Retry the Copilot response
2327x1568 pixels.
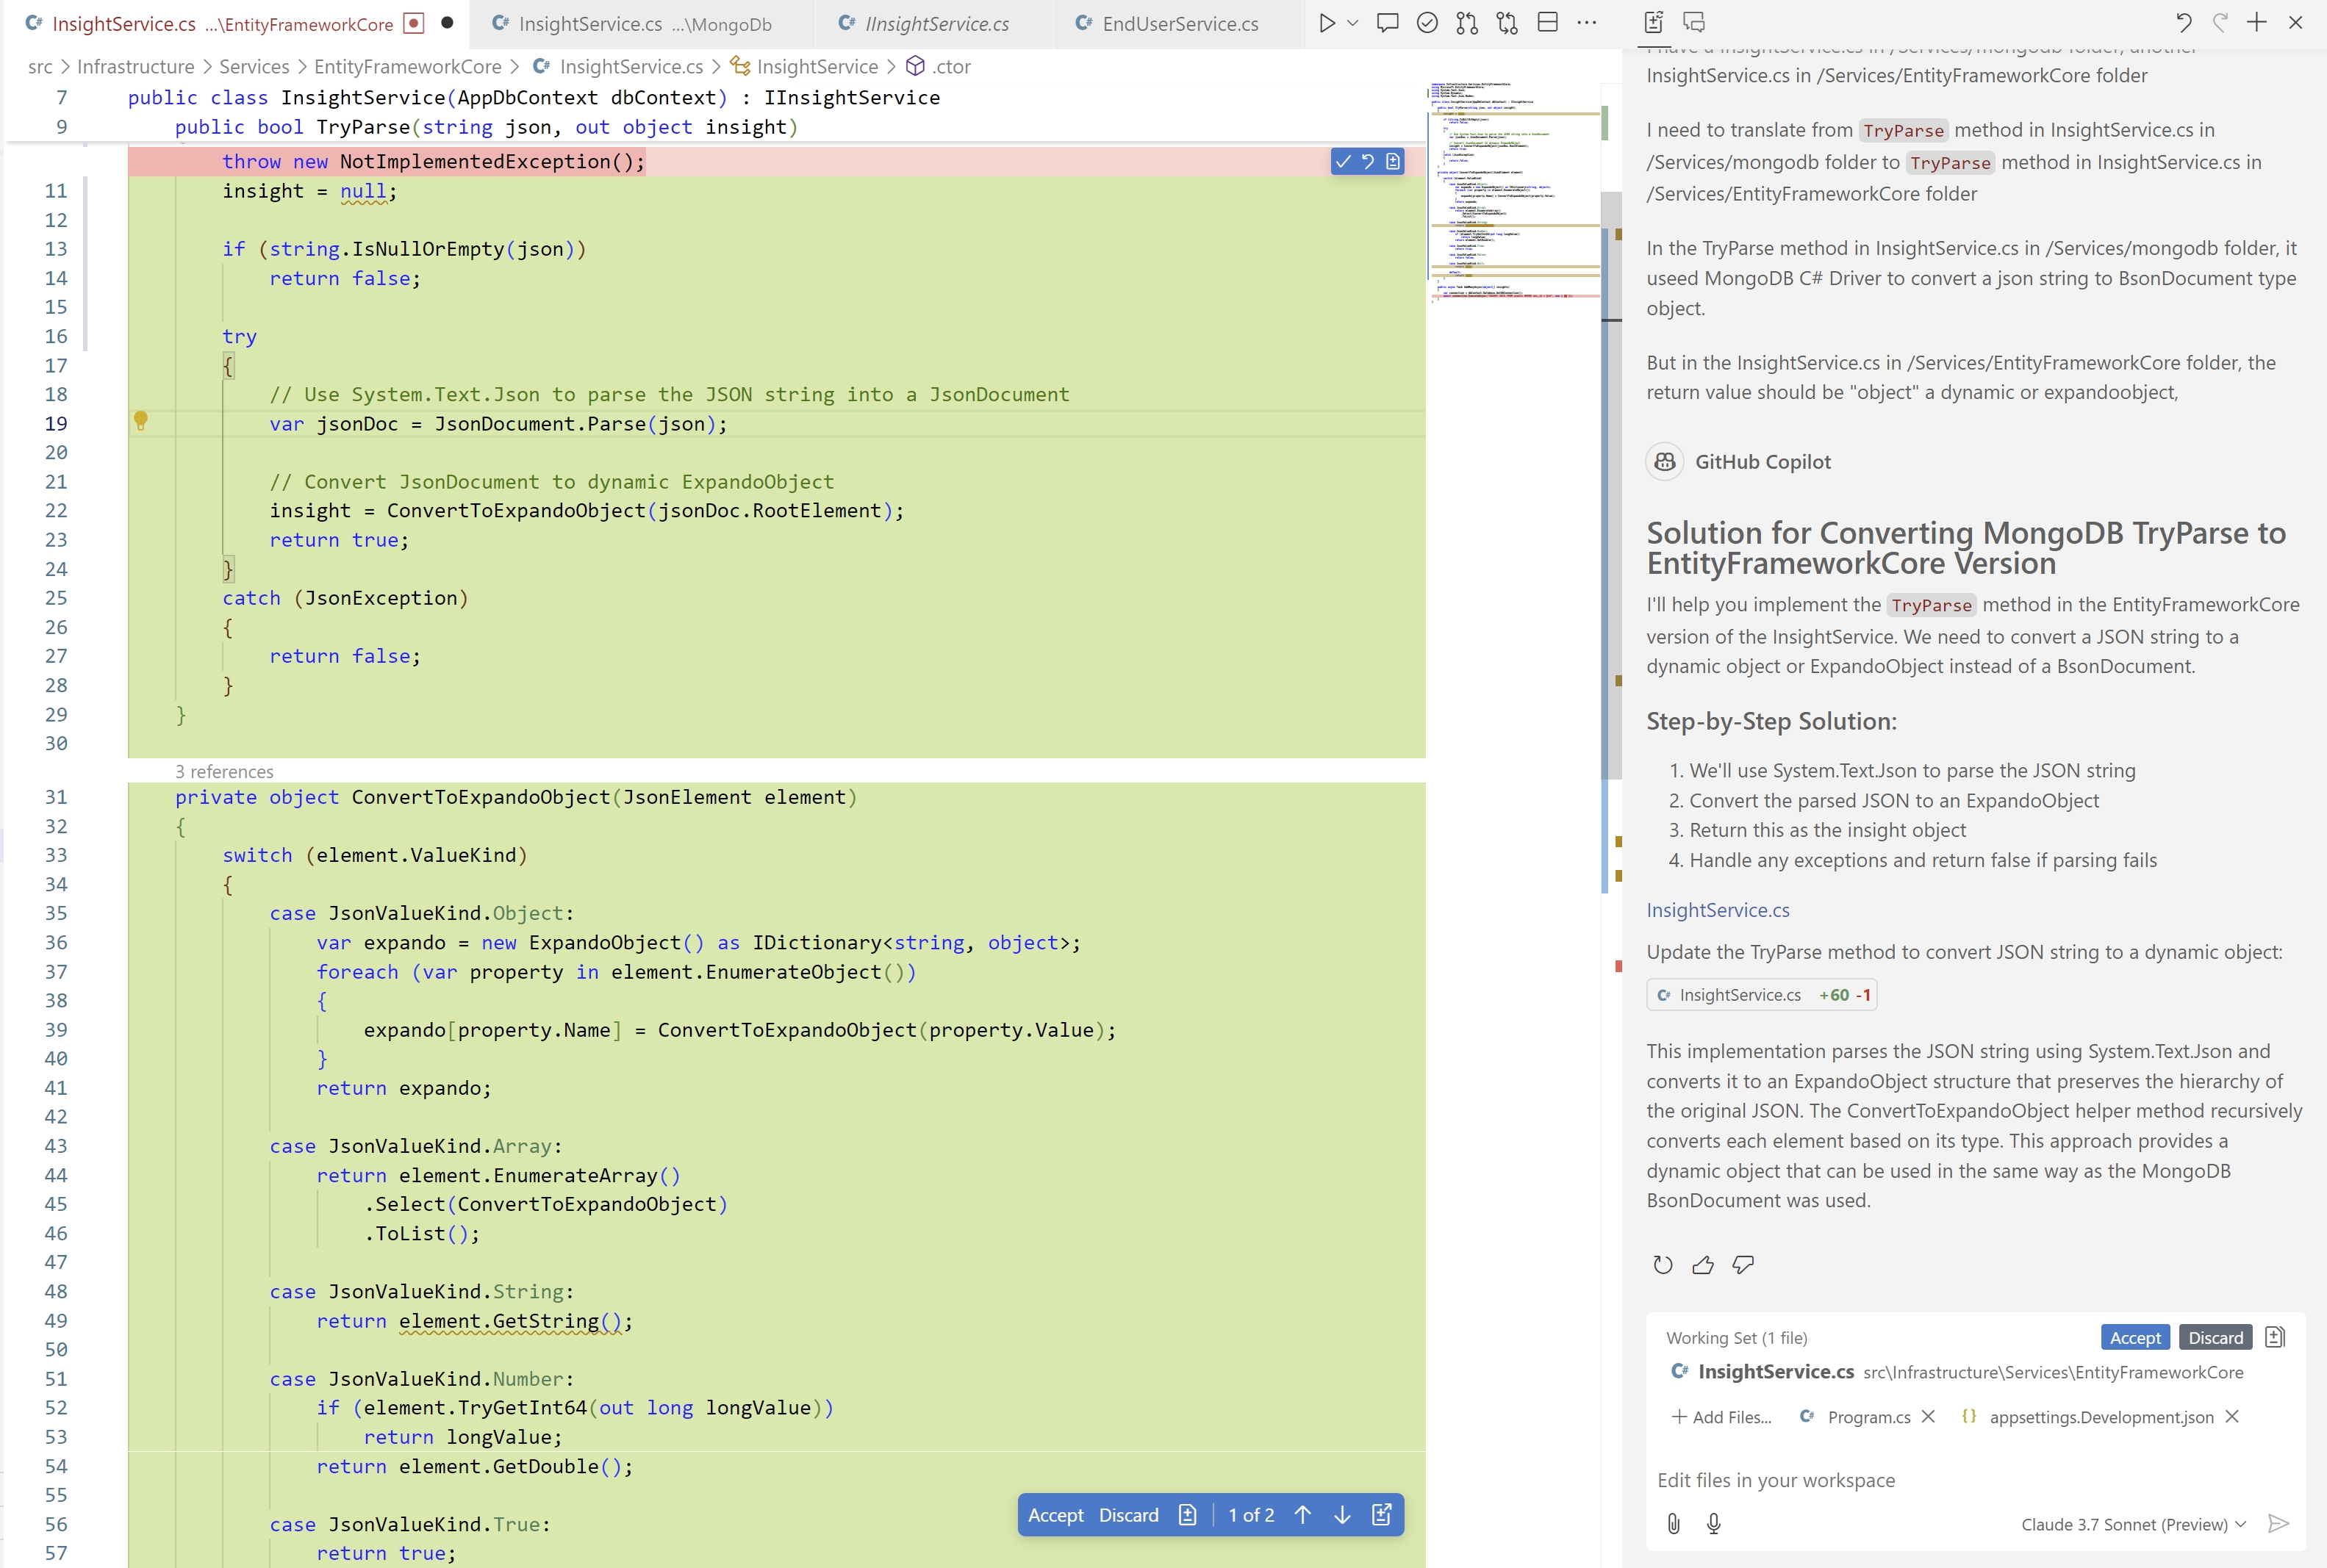[x=1663, y=1265]
